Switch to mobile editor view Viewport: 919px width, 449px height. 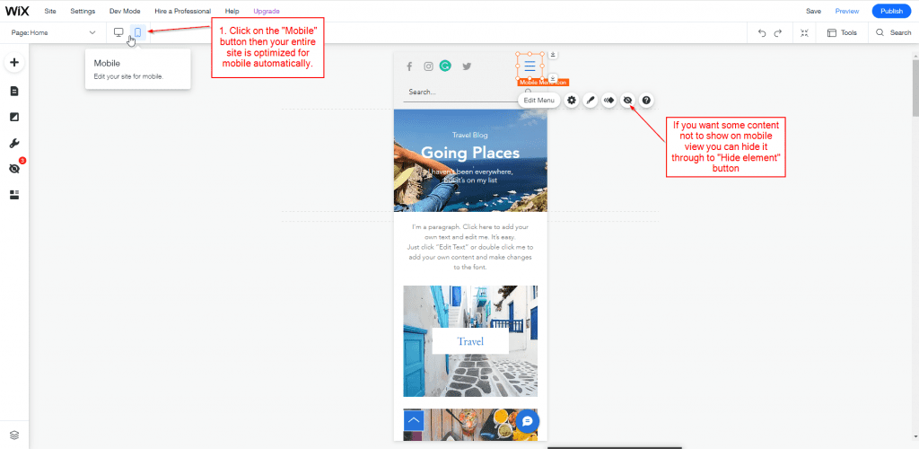coord(137,32)
